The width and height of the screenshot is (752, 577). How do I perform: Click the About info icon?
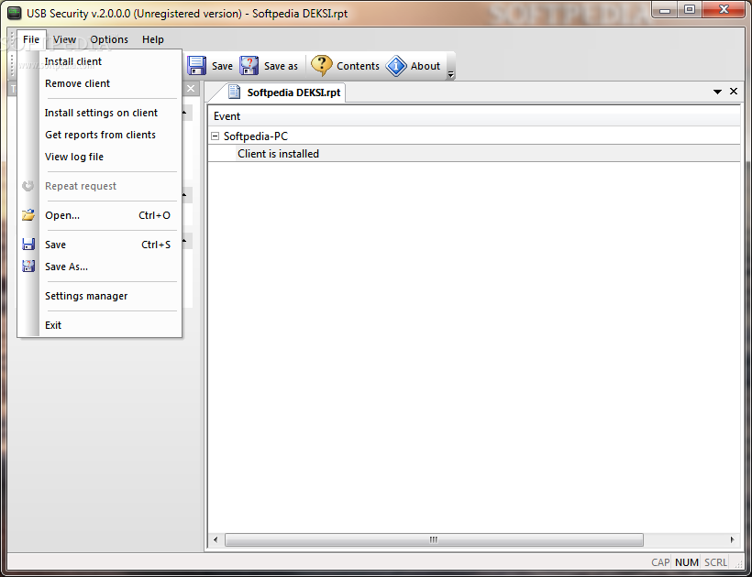tap(396, 66)
